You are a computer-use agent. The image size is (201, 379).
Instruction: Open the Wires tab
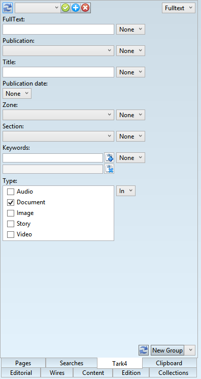[x=57, y=373]
